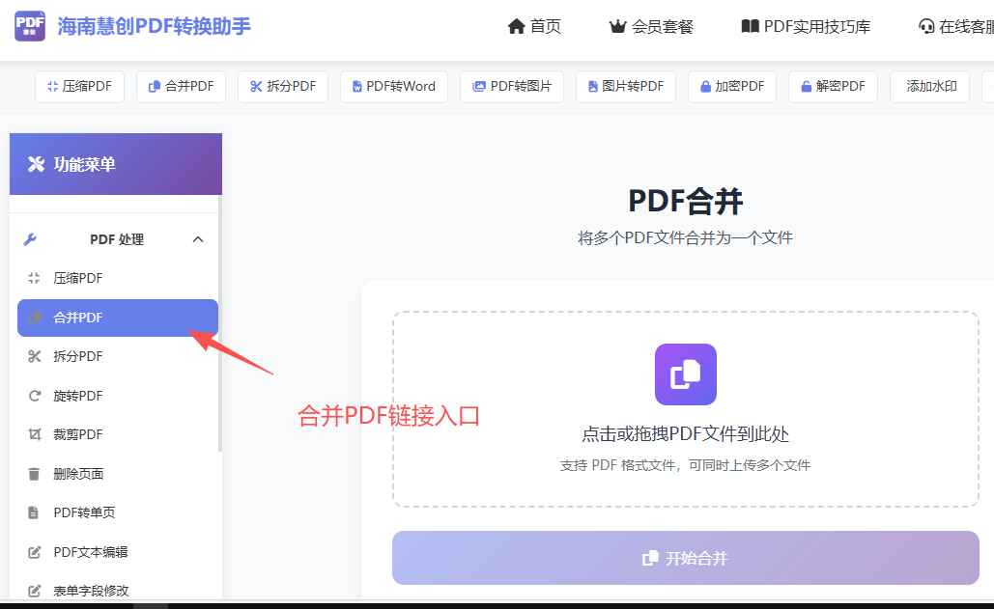Click 点击或拖拽PDF文件到此处 upload area text
Image resolution: width=994 pixels, height=609 pixels.
pos(685,434)
